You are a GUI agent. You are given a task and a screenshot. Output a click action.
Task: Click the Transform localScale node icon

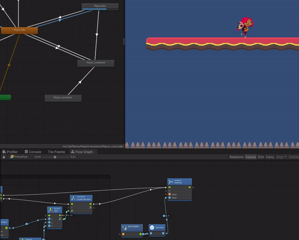coord(73,198)
